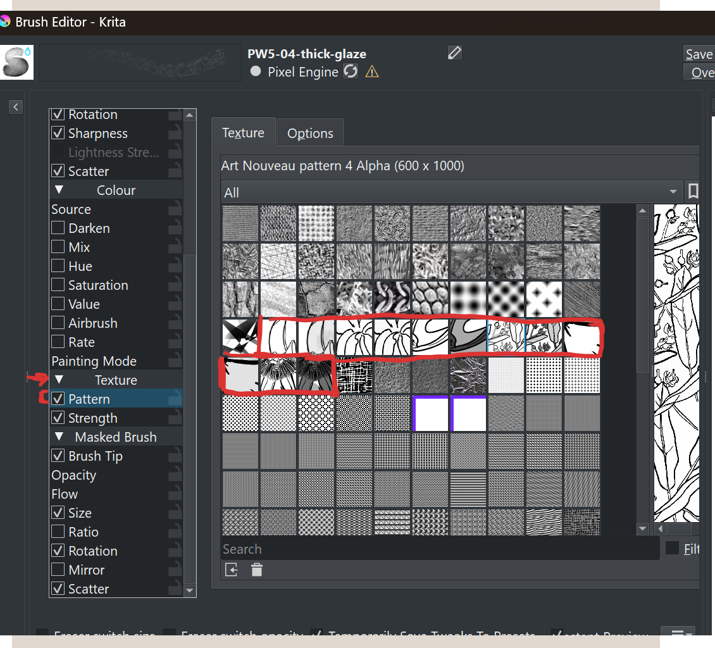
Task: Collapse the Masked Brush section
Action: [59, 437]
